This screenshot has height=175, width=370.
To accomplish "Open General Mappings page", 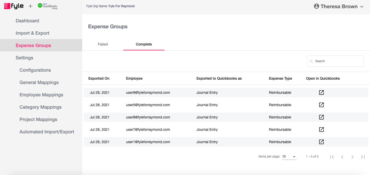I will pos(39,82).
